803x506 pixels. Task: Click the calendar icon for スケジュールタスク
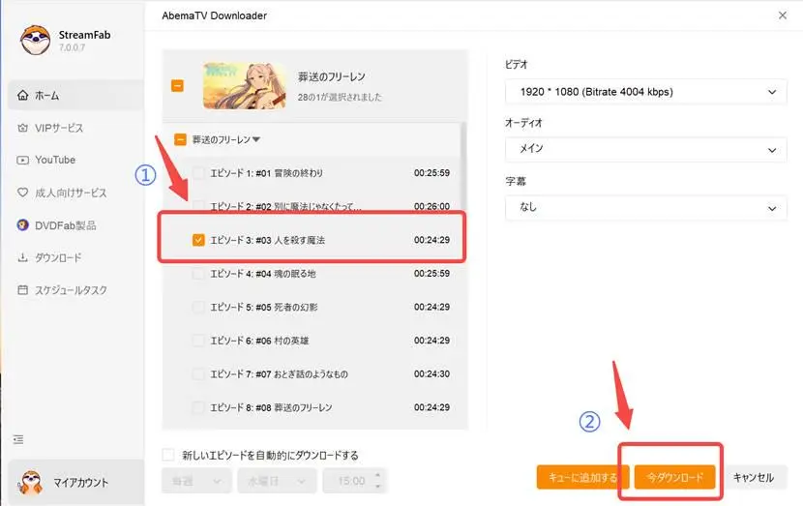pos(22,290)
